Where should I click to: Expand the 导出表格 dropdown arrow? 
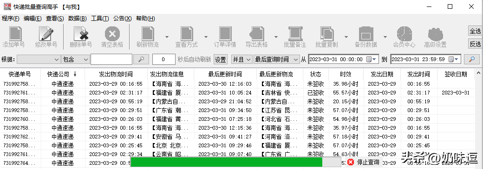(276, 37)
